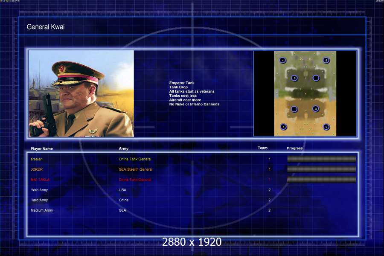This screenshot has height=256, width=384.
Task: Click the "Aircraft cost more" line
Action: pos(185,100)
